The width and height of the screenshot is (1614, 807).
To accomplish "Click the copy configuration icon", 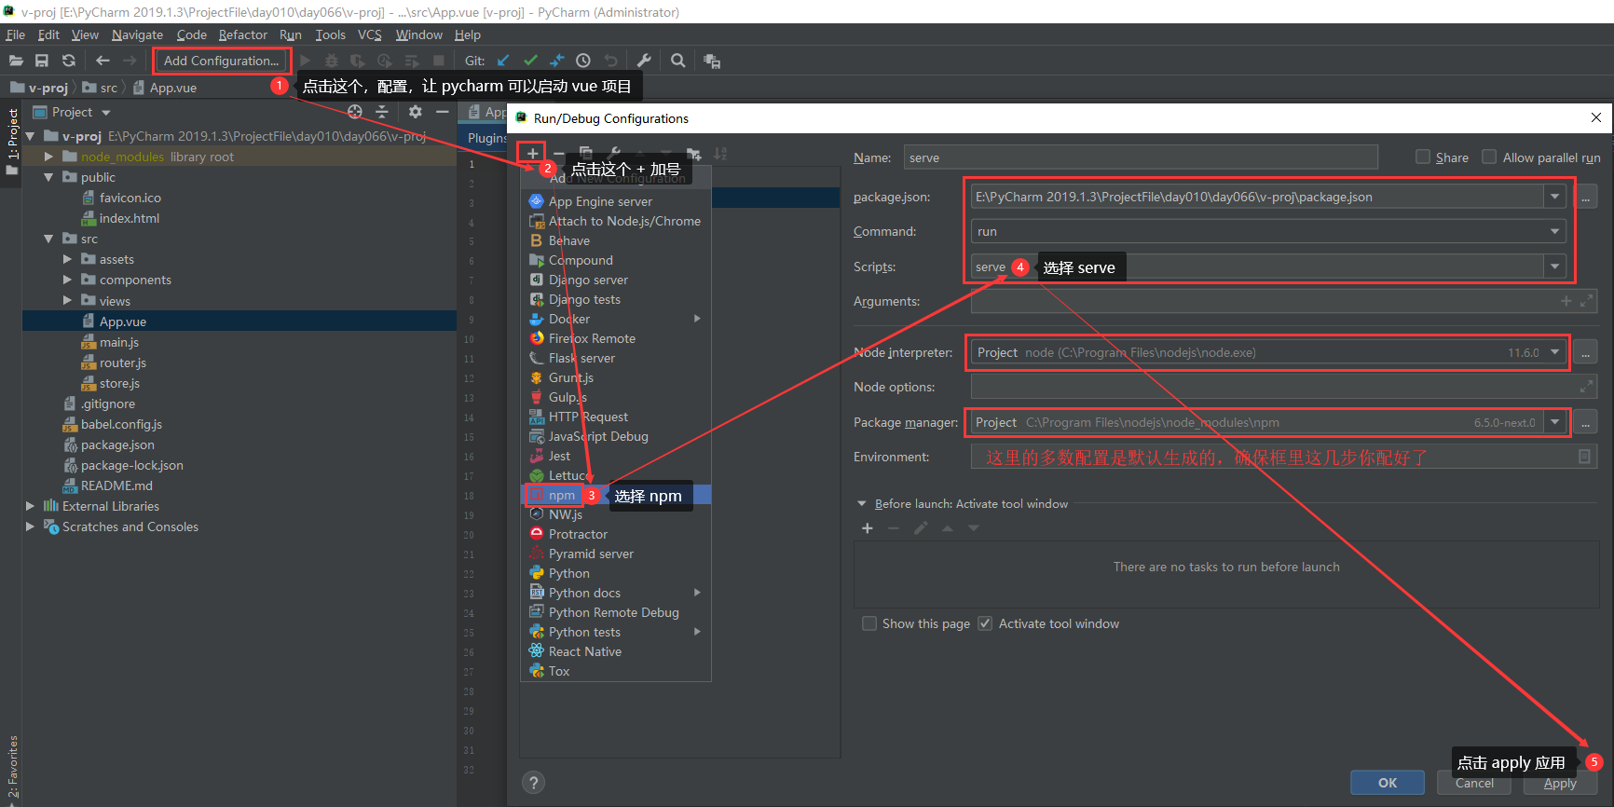I will tap(586, 154).
